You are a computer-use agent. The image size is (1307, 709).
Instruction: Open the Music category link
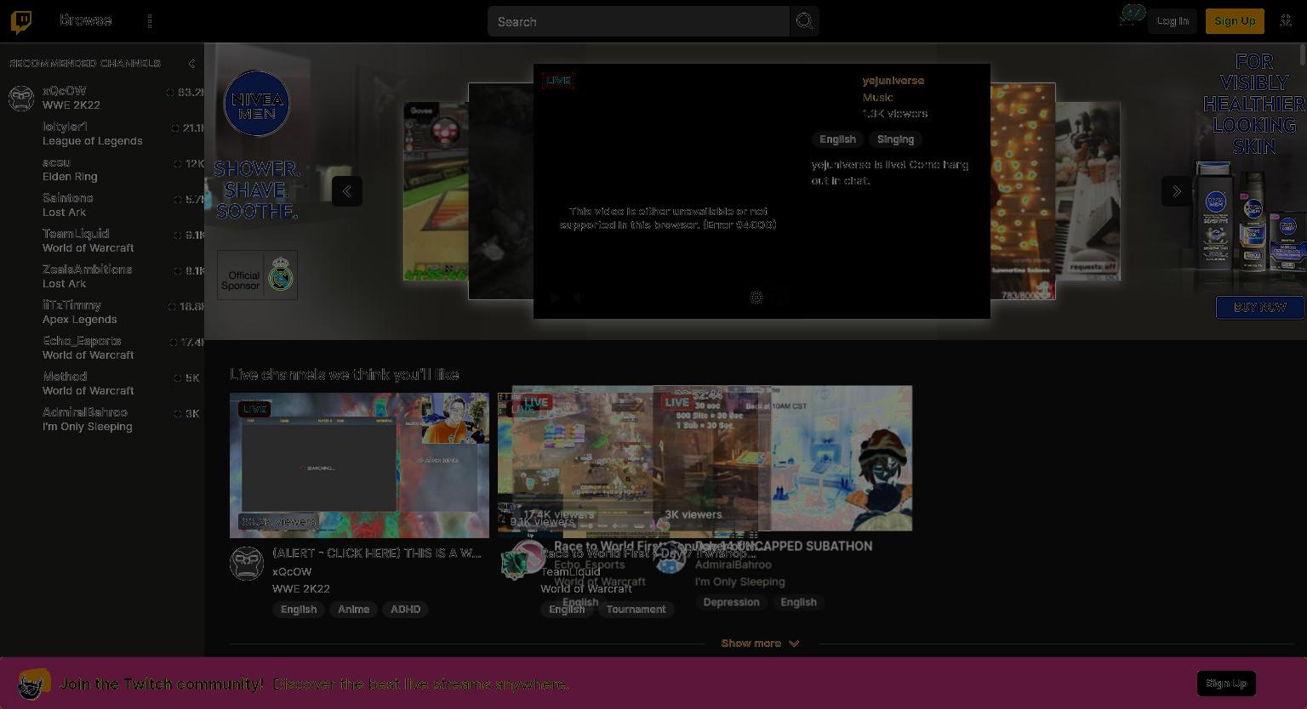(x=877, y=97)
